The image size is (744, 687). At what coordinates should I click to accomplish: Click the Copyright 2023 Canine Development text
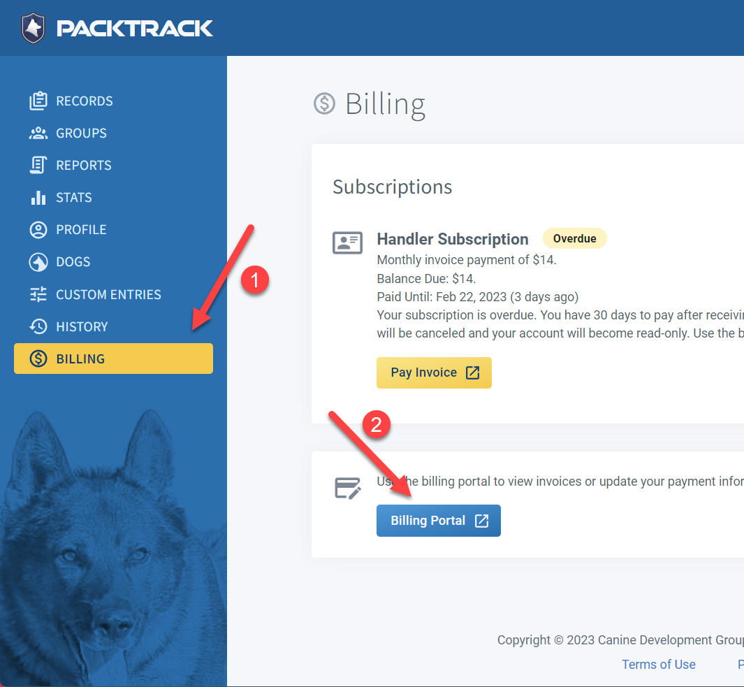[x=620, y=640]
